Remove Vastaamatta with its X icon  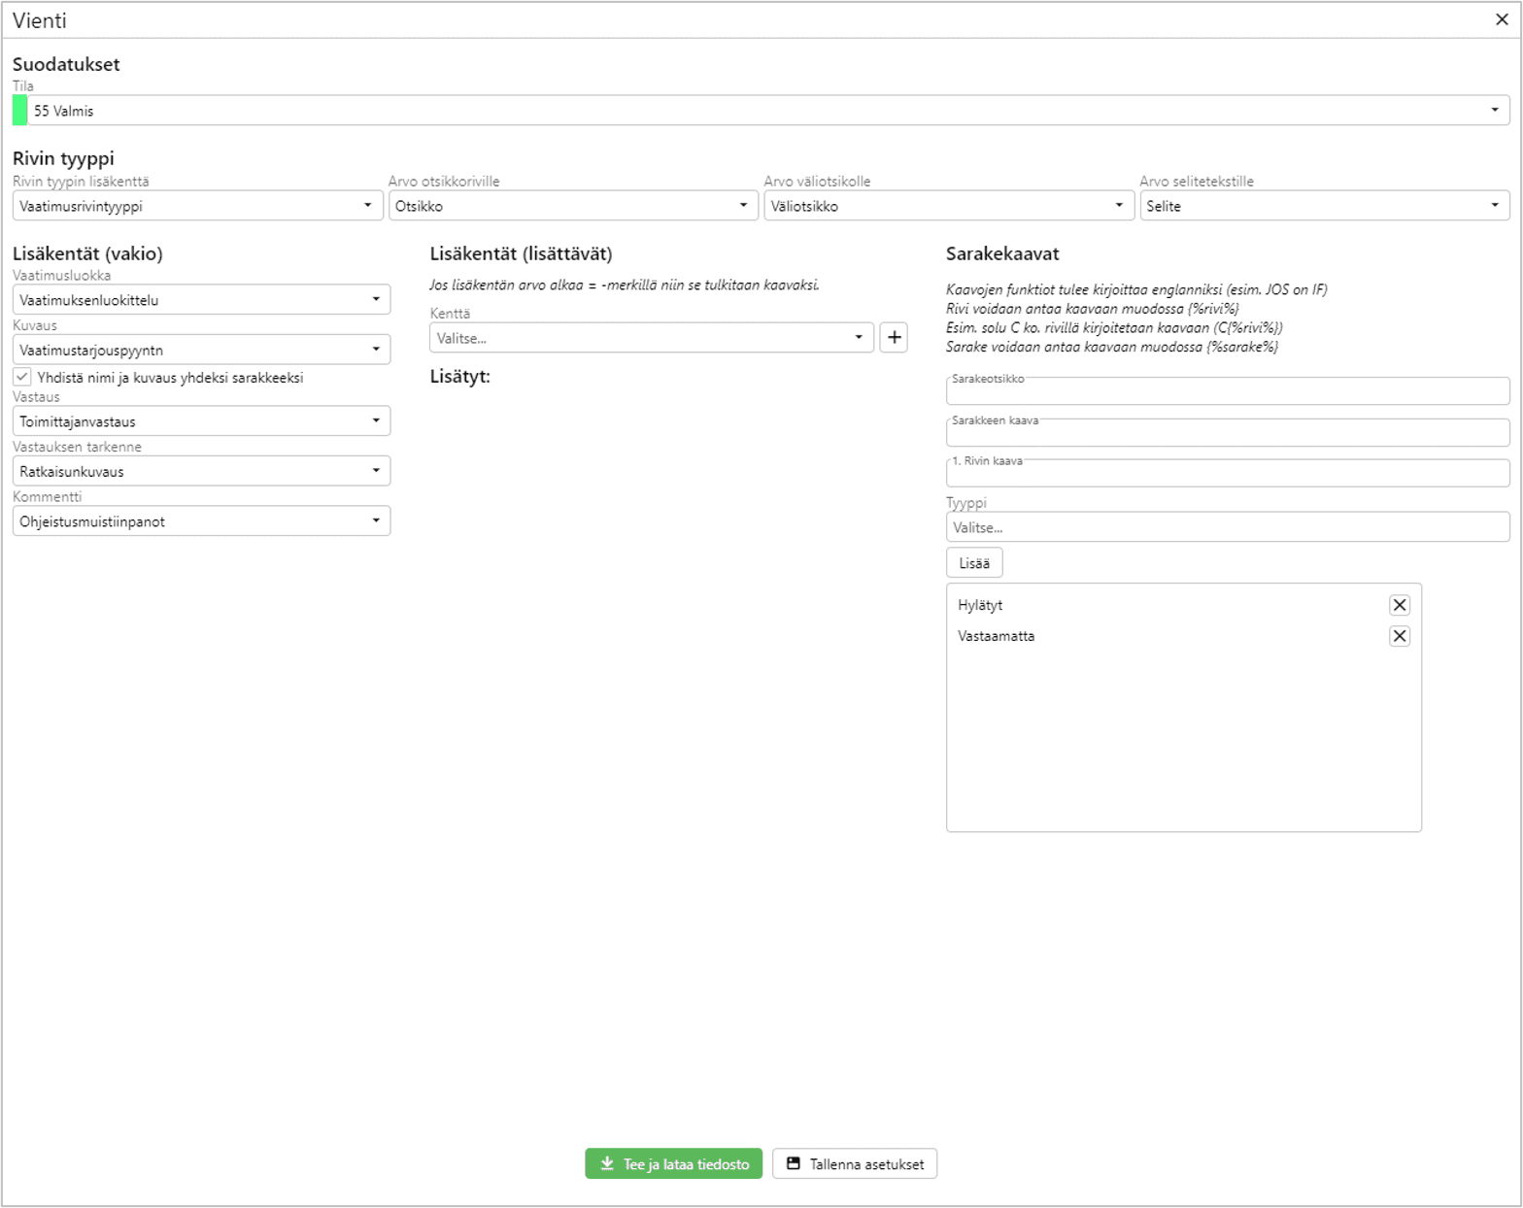1399,636
